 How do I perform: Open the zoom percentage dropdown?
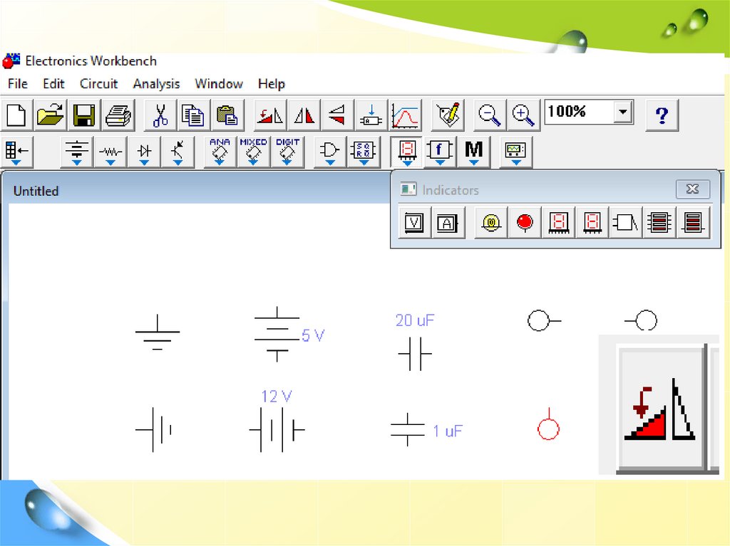click(x=623, y=112)
